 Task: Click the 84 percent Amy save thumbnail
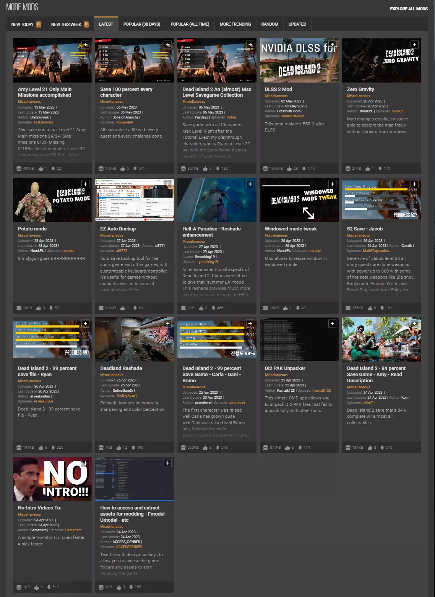(x=381, y=339)
